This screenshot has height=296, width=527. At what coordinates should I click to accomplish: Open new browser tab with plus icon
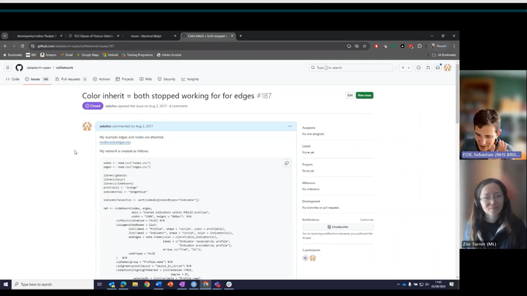[241, 36]
